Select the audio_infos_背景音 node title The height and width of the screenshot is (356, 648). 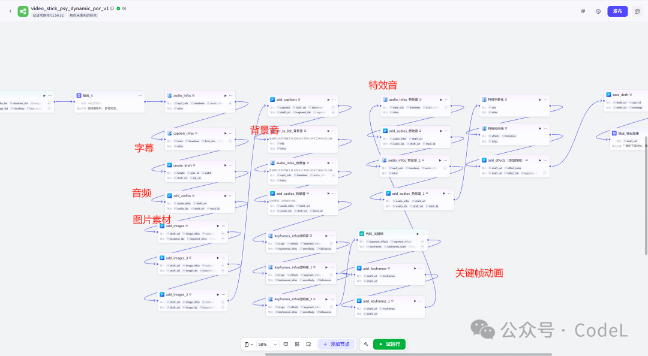pos(292,163)
